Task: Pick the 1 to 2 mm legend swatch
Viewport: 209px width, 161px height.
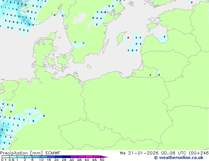Action: point(21,157)
